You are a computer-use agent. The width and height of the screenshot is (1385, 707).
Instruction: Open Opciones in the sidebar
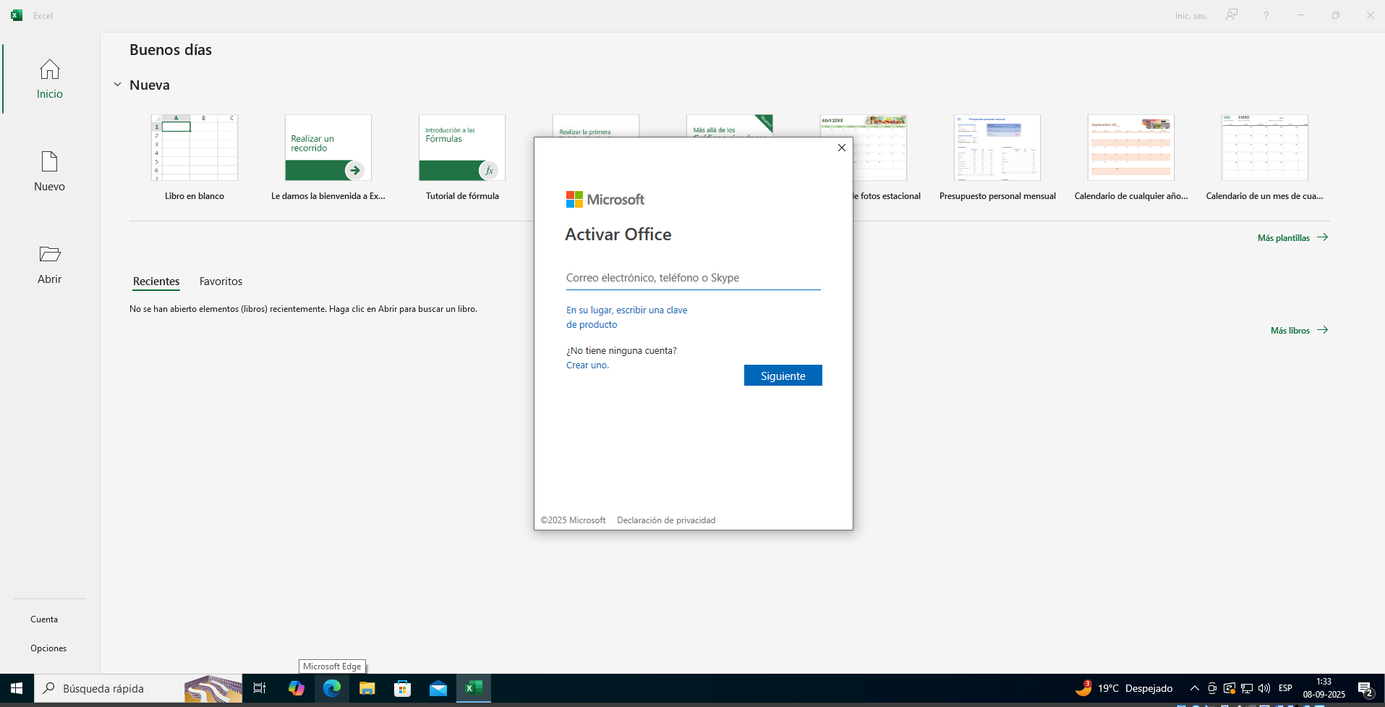48,648
